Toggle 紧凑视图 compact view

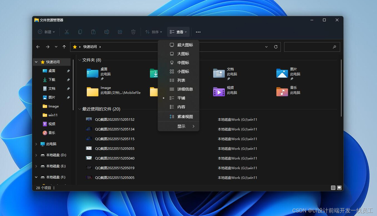pyautogui.click(x=179, y=117)
